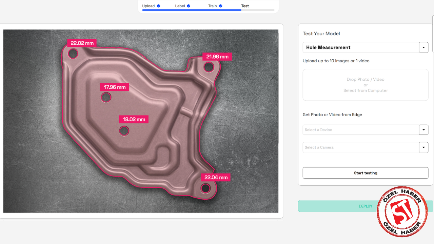Switch to the Test step tab
This screenshot has width=434, height=244.
245,6
